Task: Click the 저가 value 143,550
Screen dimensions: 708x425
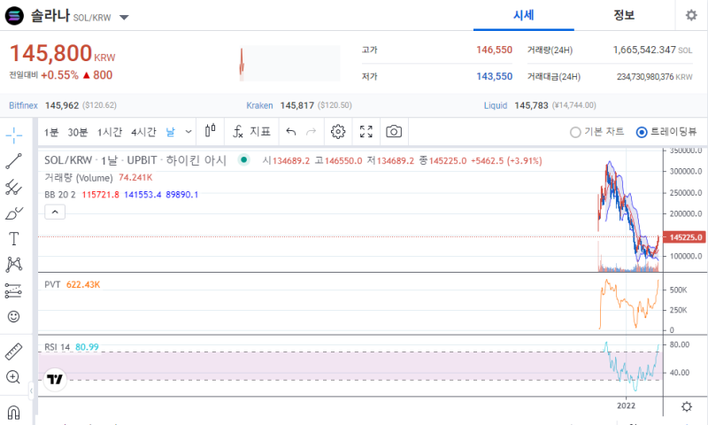Action: (495, 76)
